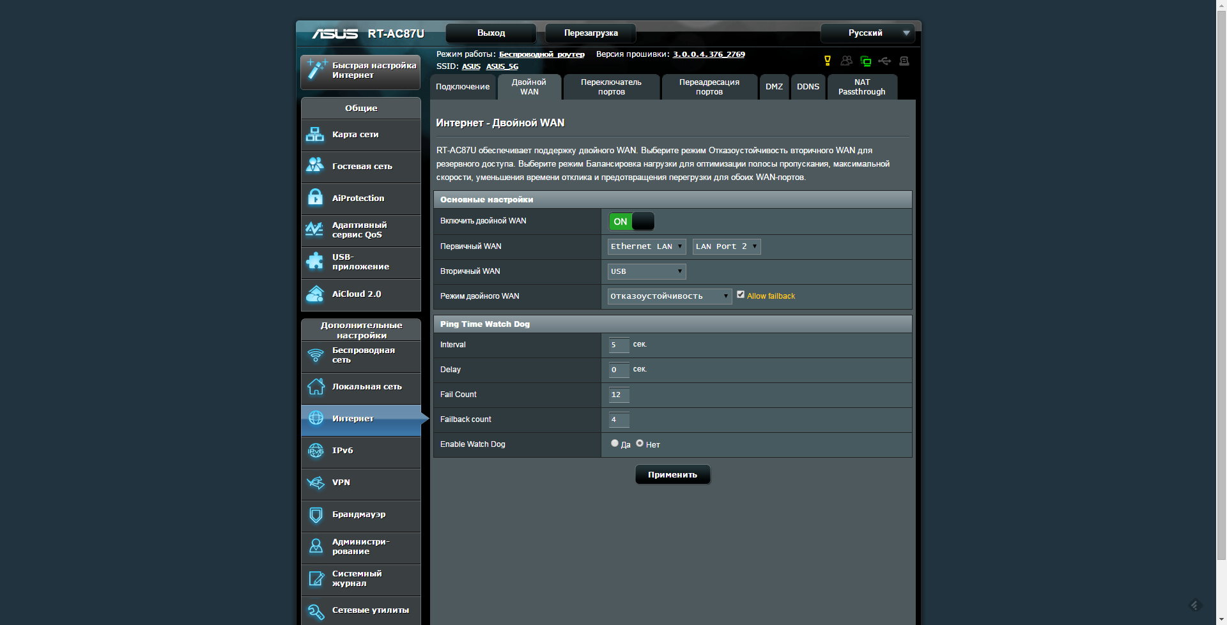Click the Fail Count input field
The image size is (1227, 625).
[x=619, y=395]
